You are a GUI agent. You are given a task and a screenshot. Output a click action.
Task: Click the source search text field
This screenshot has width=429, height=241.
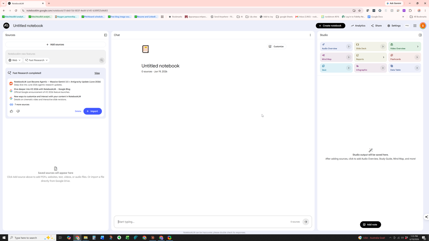pyautogui.click(x=55, y=54)
